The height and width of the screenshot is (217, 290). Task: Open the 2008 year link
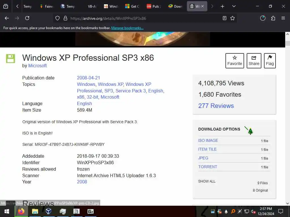(82, 182)
